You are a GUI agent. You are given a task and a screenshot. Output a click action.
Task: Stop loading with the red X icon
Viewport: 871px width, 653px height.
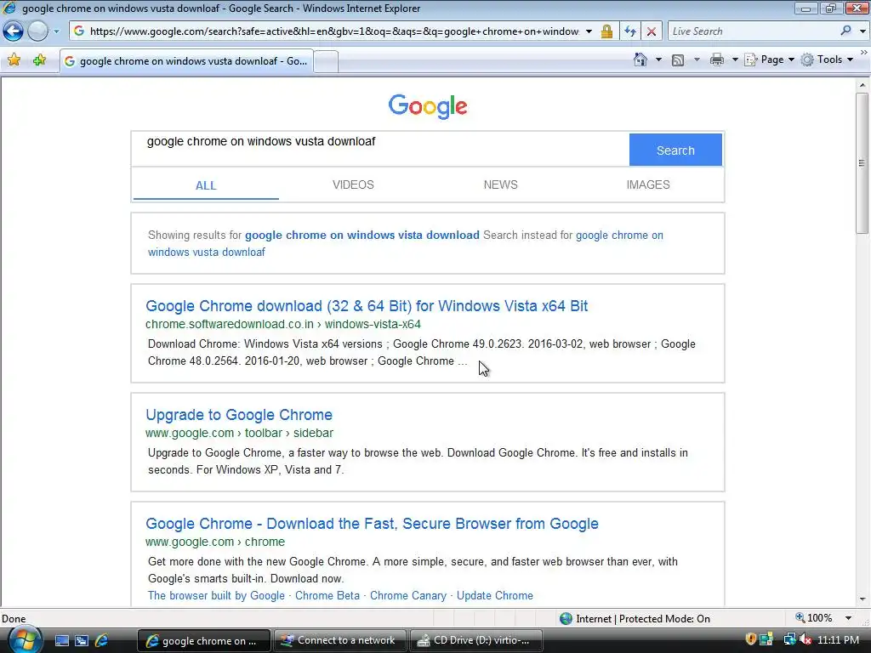pos(651,31)
